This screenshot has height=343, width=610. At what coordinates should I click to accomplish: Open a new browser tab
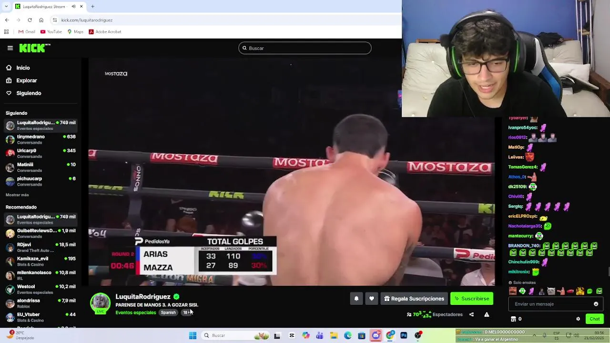pos(92,7)
